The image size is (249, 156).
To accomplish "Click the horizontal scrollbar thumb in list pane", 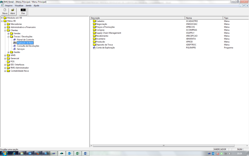I will coord(164,146).
